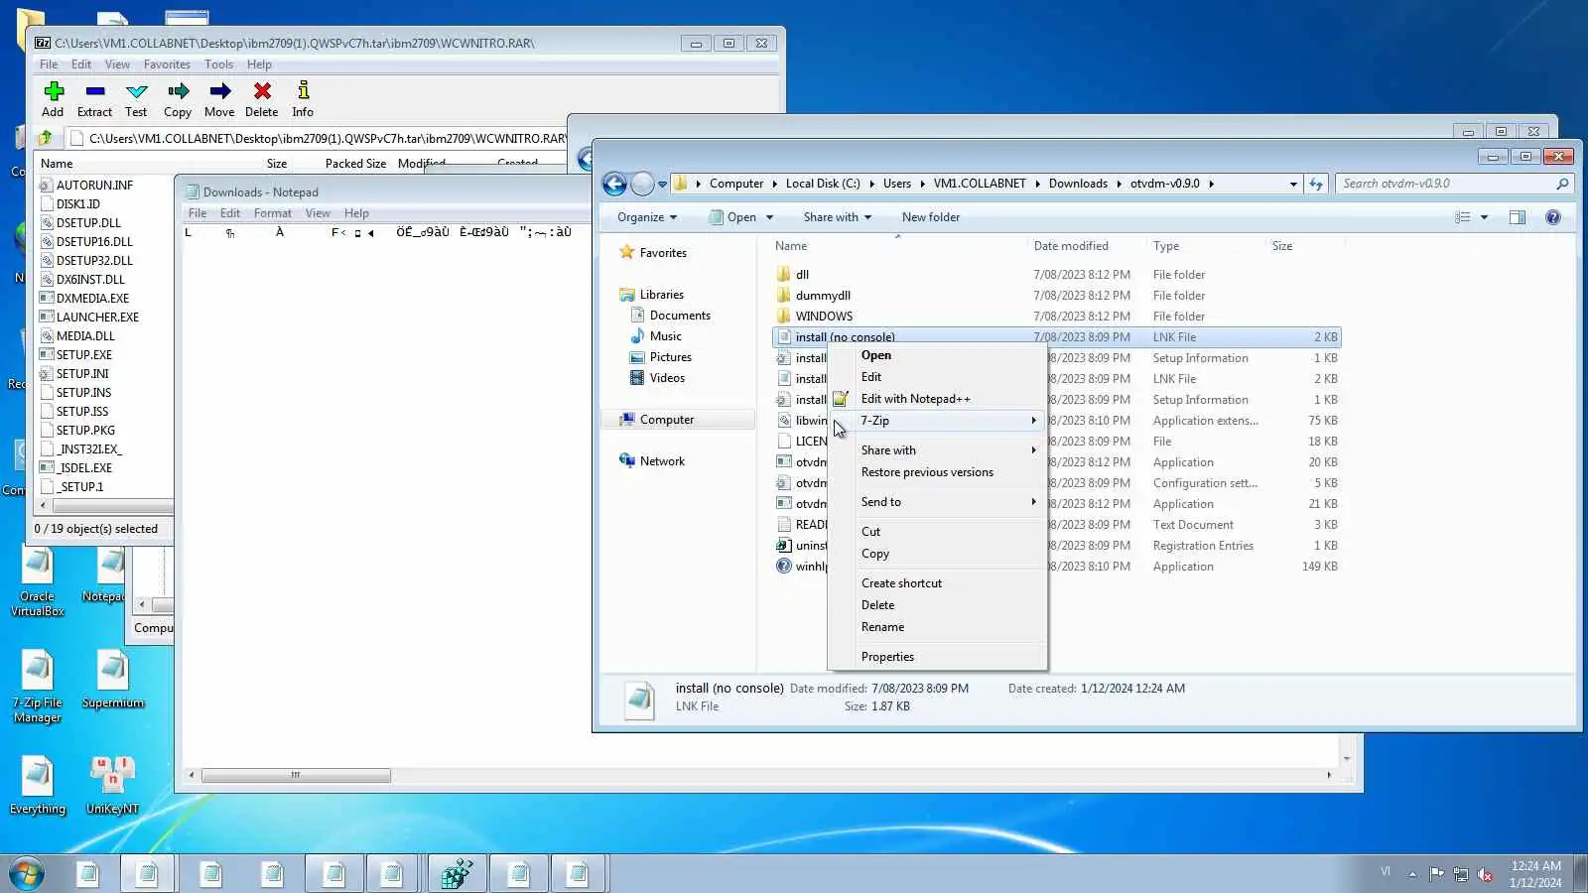Screen dimensions: 1588x893
Task: Open Explorer help via the question mark icon
Action: tap(1553, 217)
